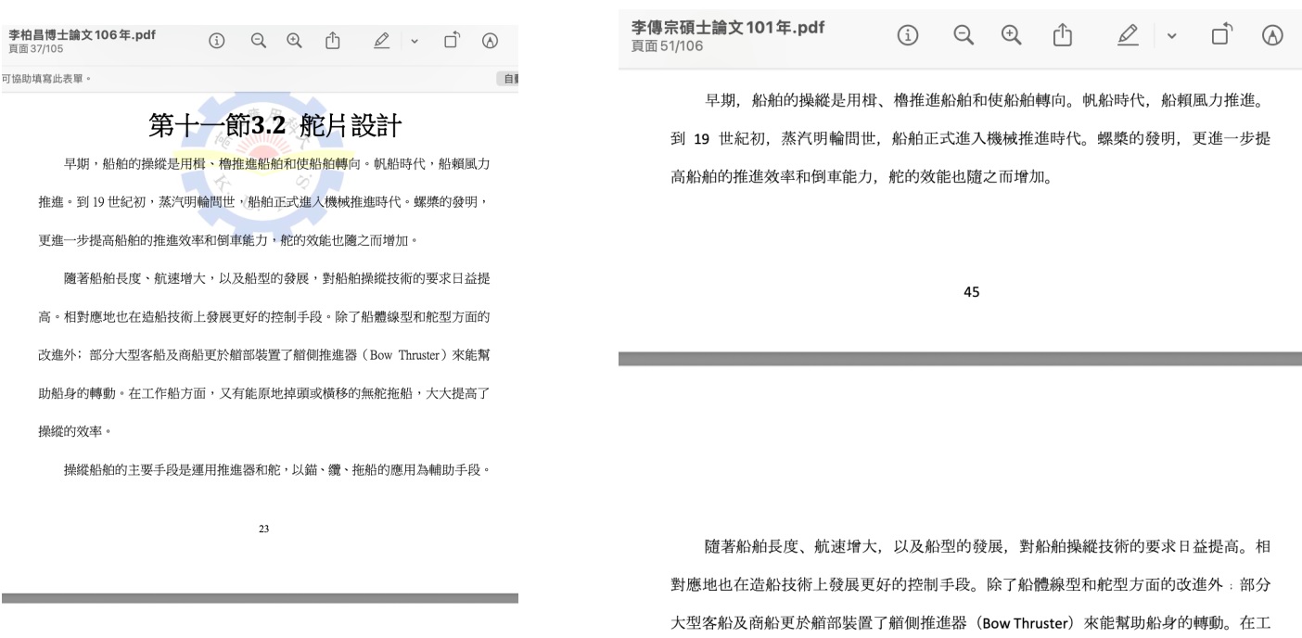This screenshot has height=638, width=1302.
Task: Zoom out in the 李傳宗碩士論文101年.pdf window
Action: pos(964,35)
